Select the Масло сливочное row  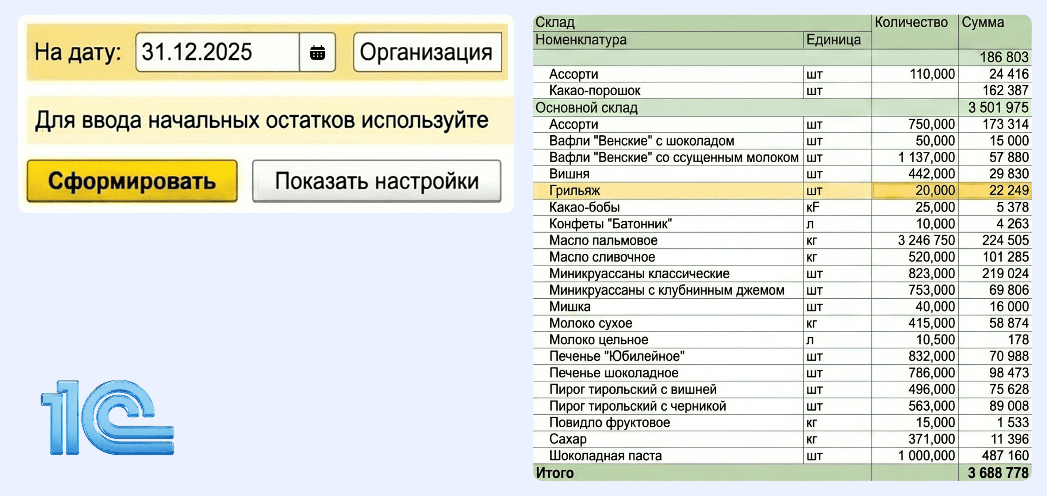pos(782,257)
